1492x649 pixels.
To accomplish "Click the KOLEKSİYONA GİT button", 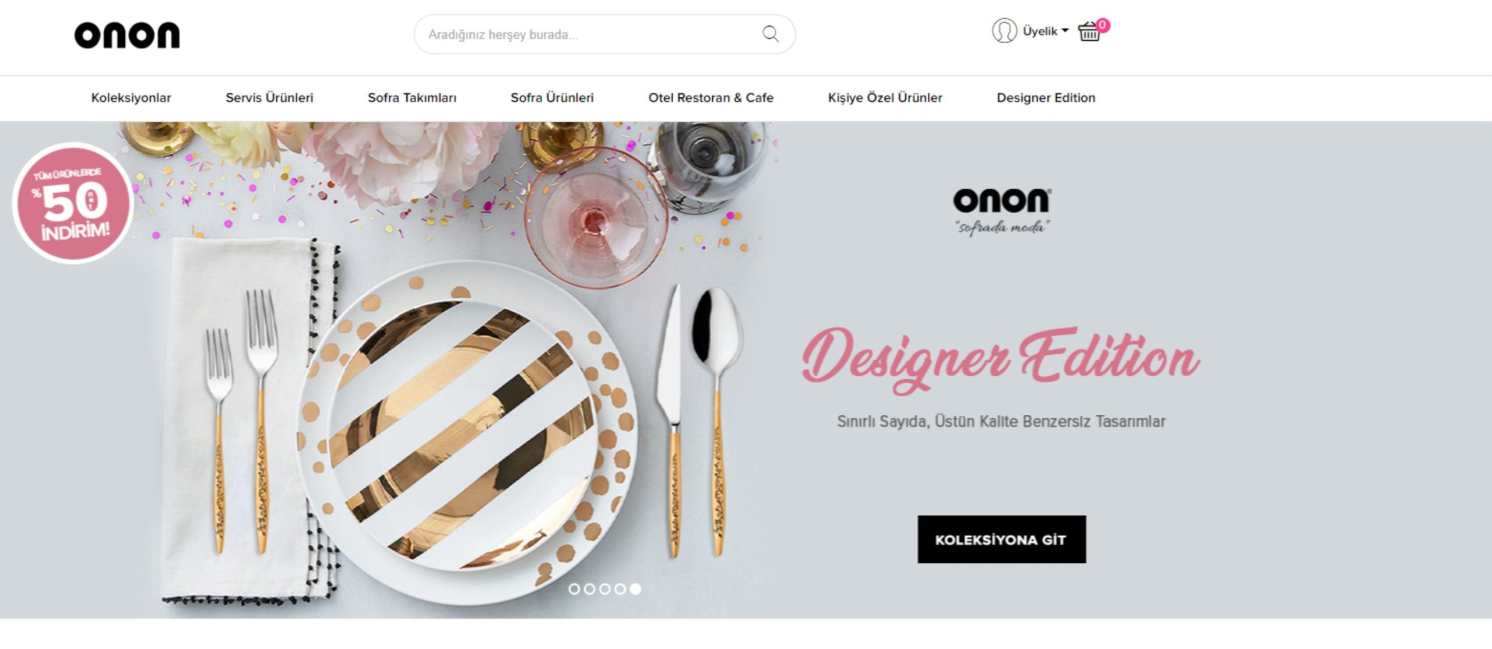I will pos(1002,539).
